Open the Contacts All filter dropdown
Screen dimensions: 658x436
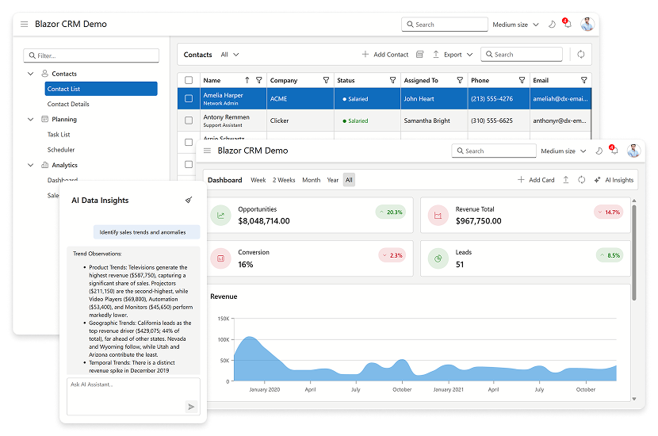click(x=230, y=55)
